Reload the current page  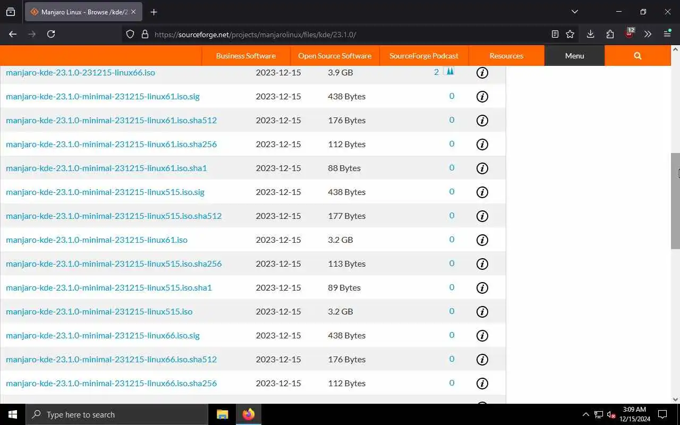[51, 34]
